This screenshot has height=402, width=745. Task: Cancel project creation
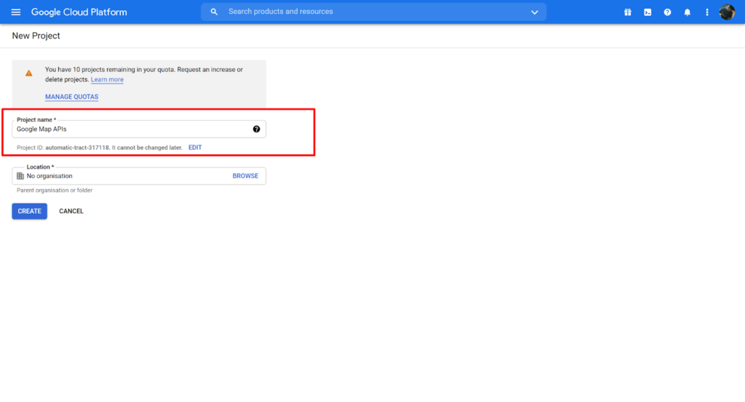[x=71, y=212]
